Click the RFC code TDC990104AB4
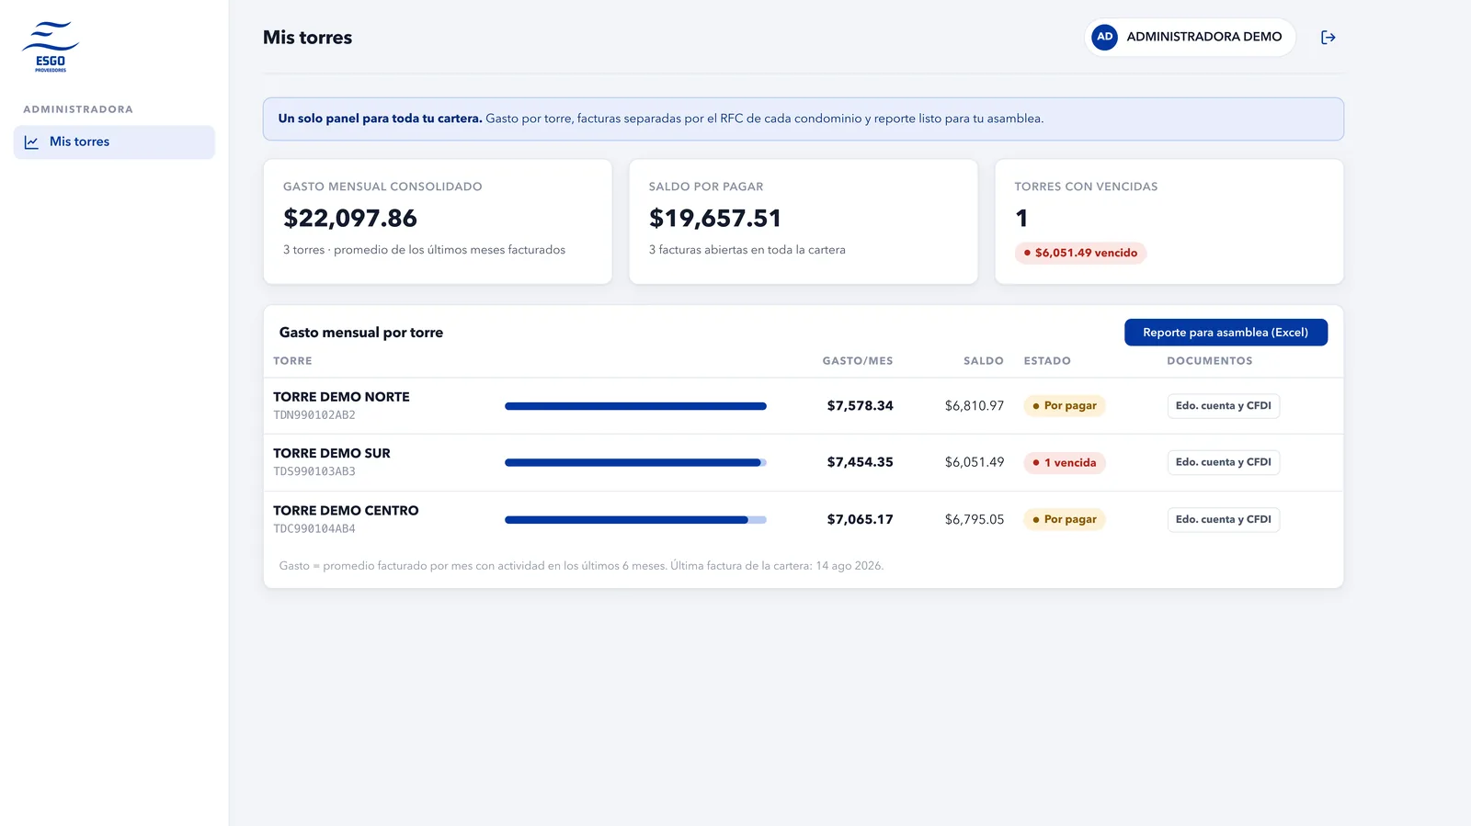The image size is (1471, 826). click(314, 529)
